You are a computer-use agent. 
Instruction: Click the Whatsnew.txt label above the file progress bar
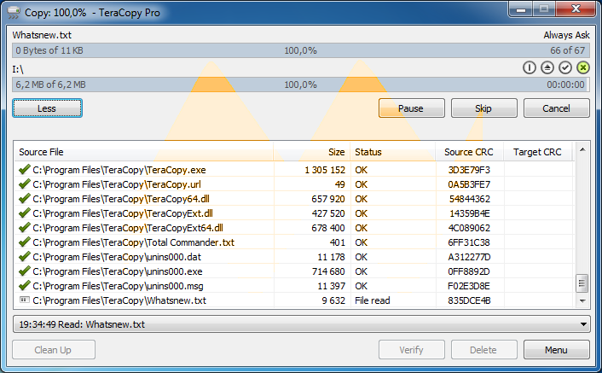pyautogui.click(x=42, y=35)
